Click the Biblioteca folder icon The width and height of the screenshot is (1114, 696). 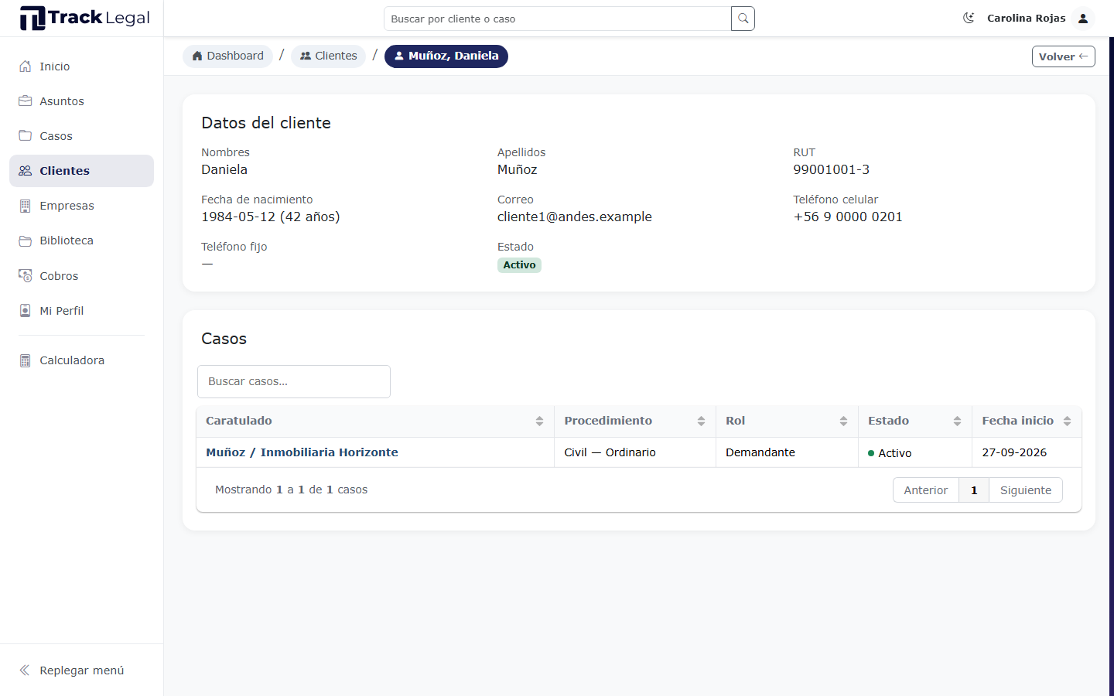(x=26, y=241)
